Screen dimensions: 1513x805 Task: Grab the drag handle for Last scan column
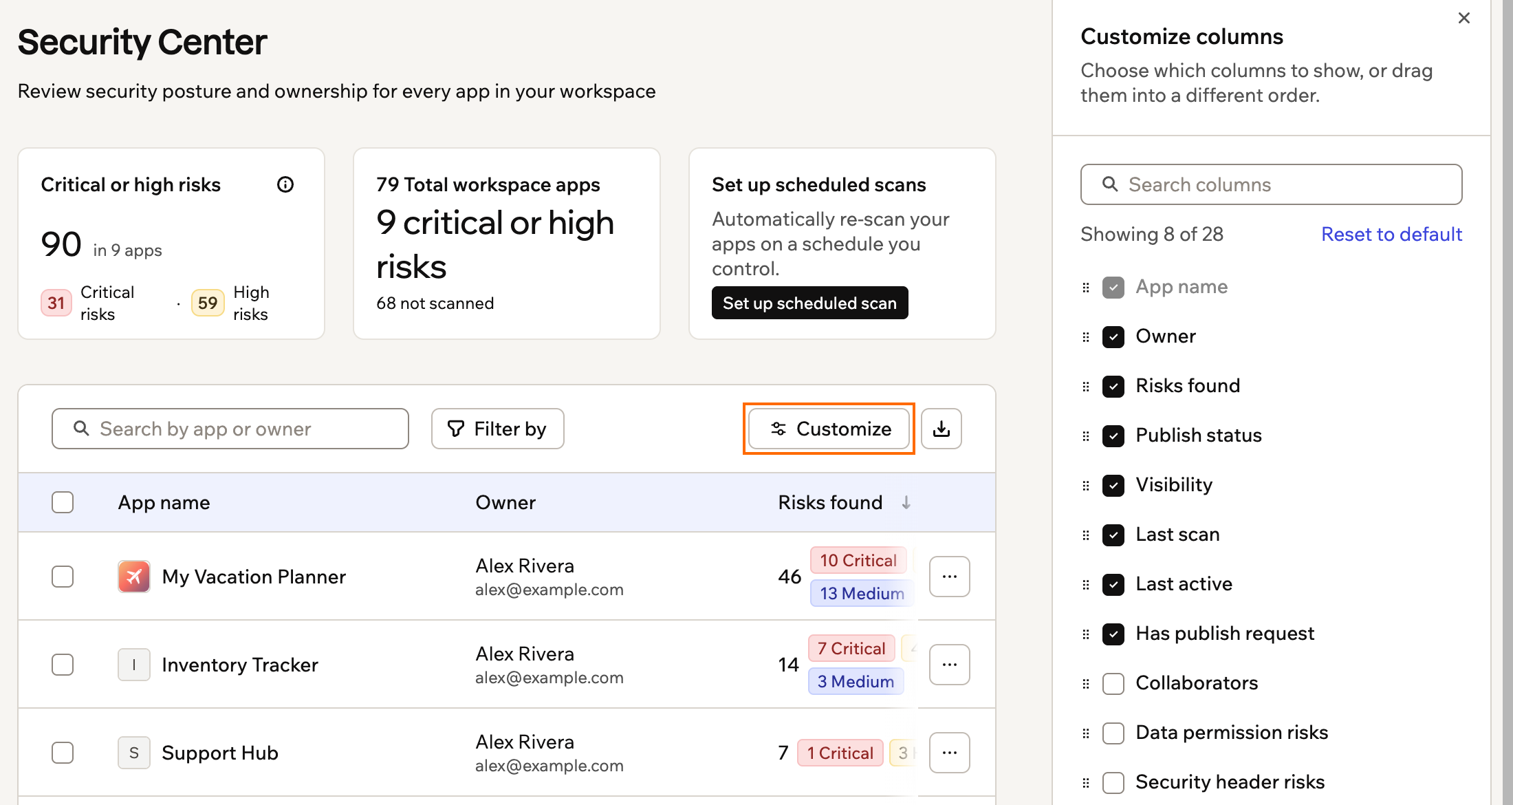point(1086,535)
